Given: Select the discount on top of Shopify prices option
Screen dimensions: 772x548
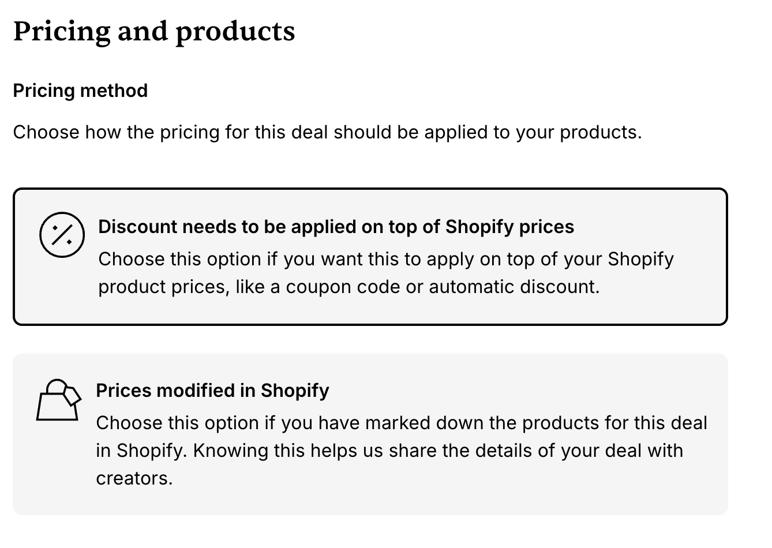Looking at the screenshot, I should pyautogui.click(x=370, y=257).
